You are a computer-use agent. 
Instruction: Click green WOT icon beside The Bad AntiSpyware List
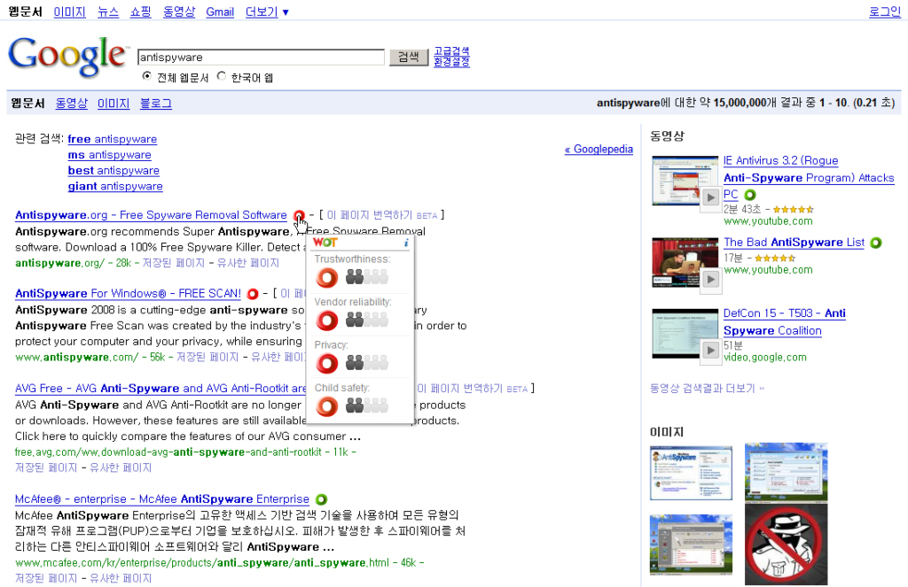pos(876,243)
